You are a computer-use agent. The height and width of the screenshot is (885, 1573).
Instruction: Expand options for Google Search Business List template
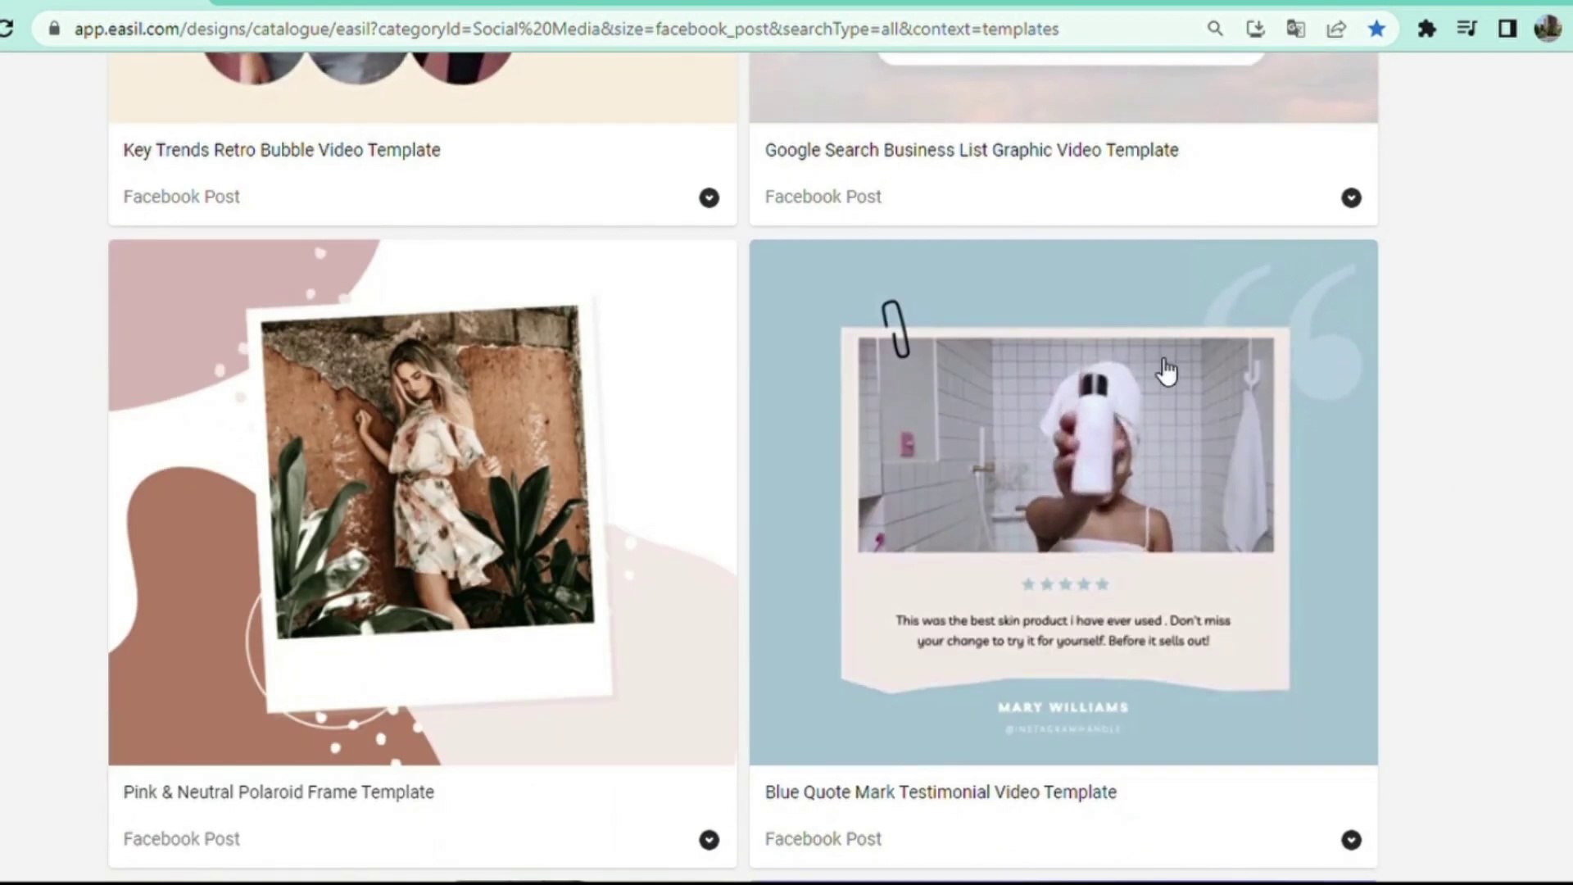pos(1351,197)
